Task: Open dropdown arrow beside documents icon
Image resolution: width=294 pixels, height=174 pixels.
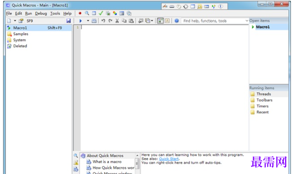Action: pyautogui.click(x=152, y=21)
